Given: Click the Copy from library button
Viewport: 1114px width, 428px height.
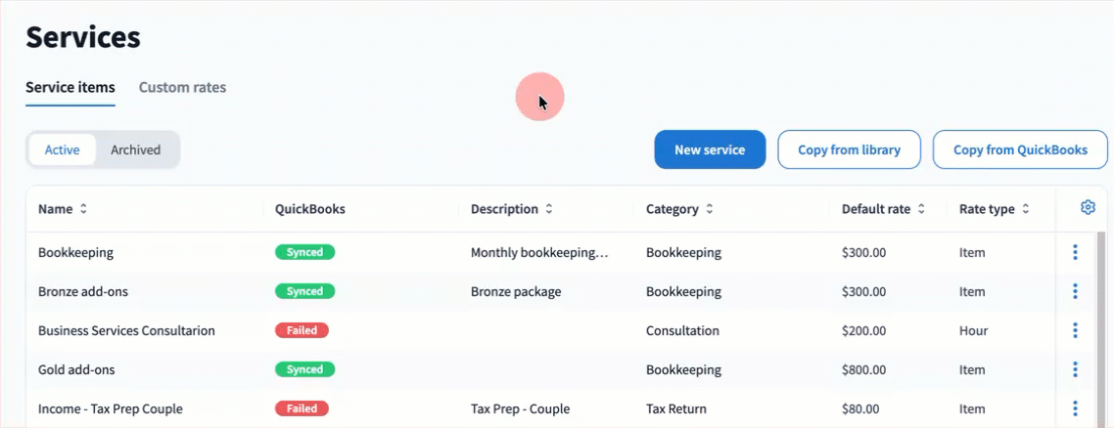Looking at the screenshot, I should coord(849,150).
